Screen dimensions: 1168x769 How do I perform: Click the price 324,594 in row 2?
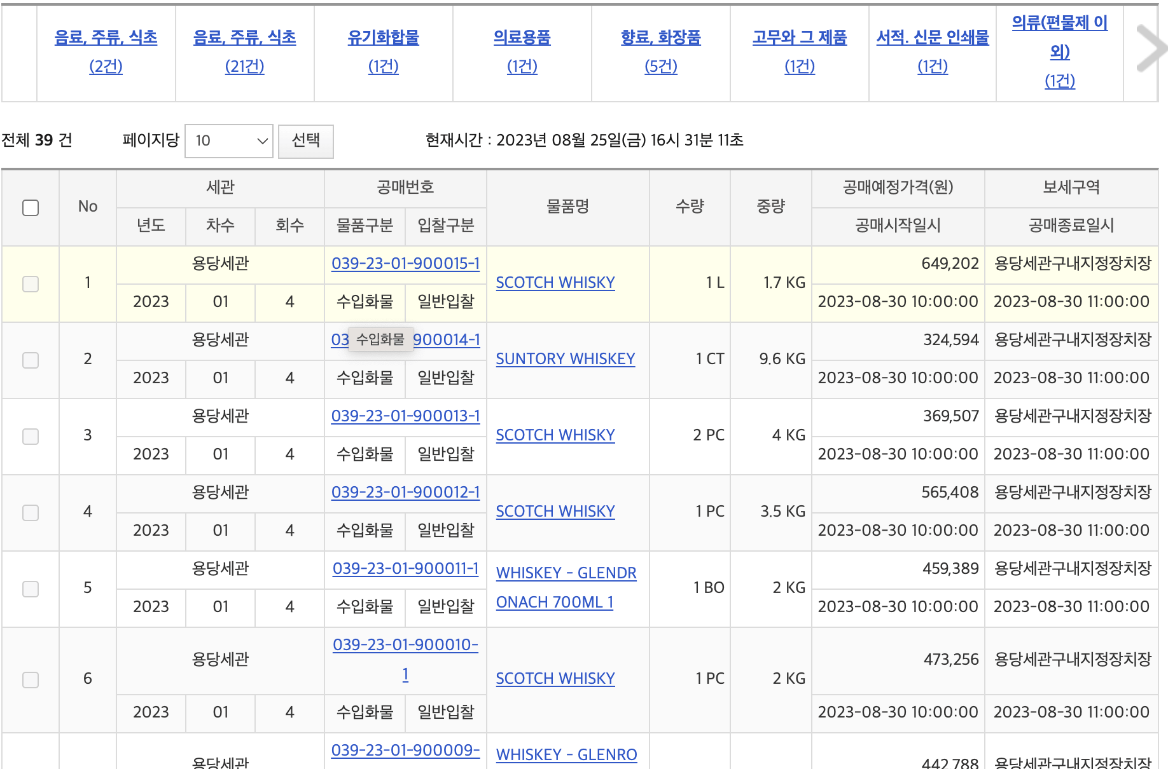(951, 340)
